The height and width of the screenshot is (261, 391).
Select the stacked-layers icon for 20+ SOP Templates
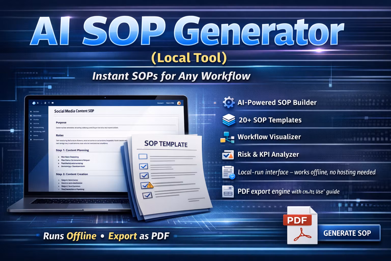pyautogui.click(x=228, y=120)
